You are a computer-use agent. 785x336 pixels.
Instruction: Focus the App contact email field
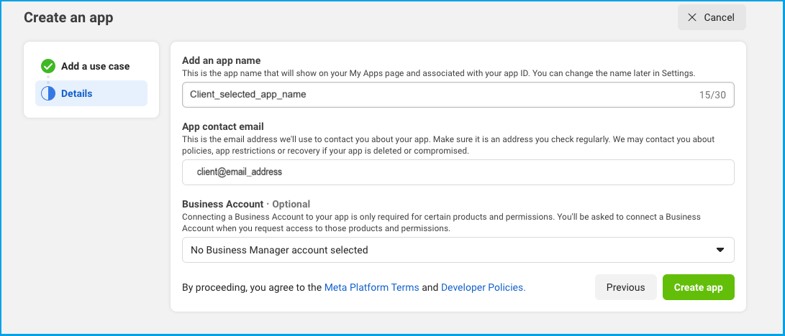pos(458,172)
